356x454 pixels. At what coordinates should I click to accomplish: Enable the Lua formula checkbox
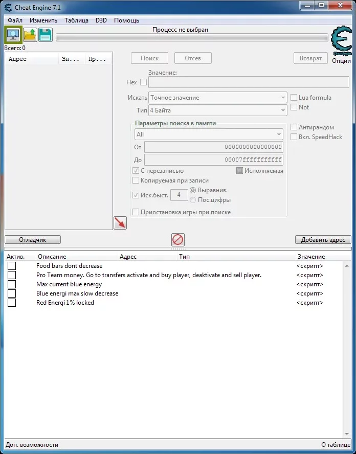(x=294, y=98)
